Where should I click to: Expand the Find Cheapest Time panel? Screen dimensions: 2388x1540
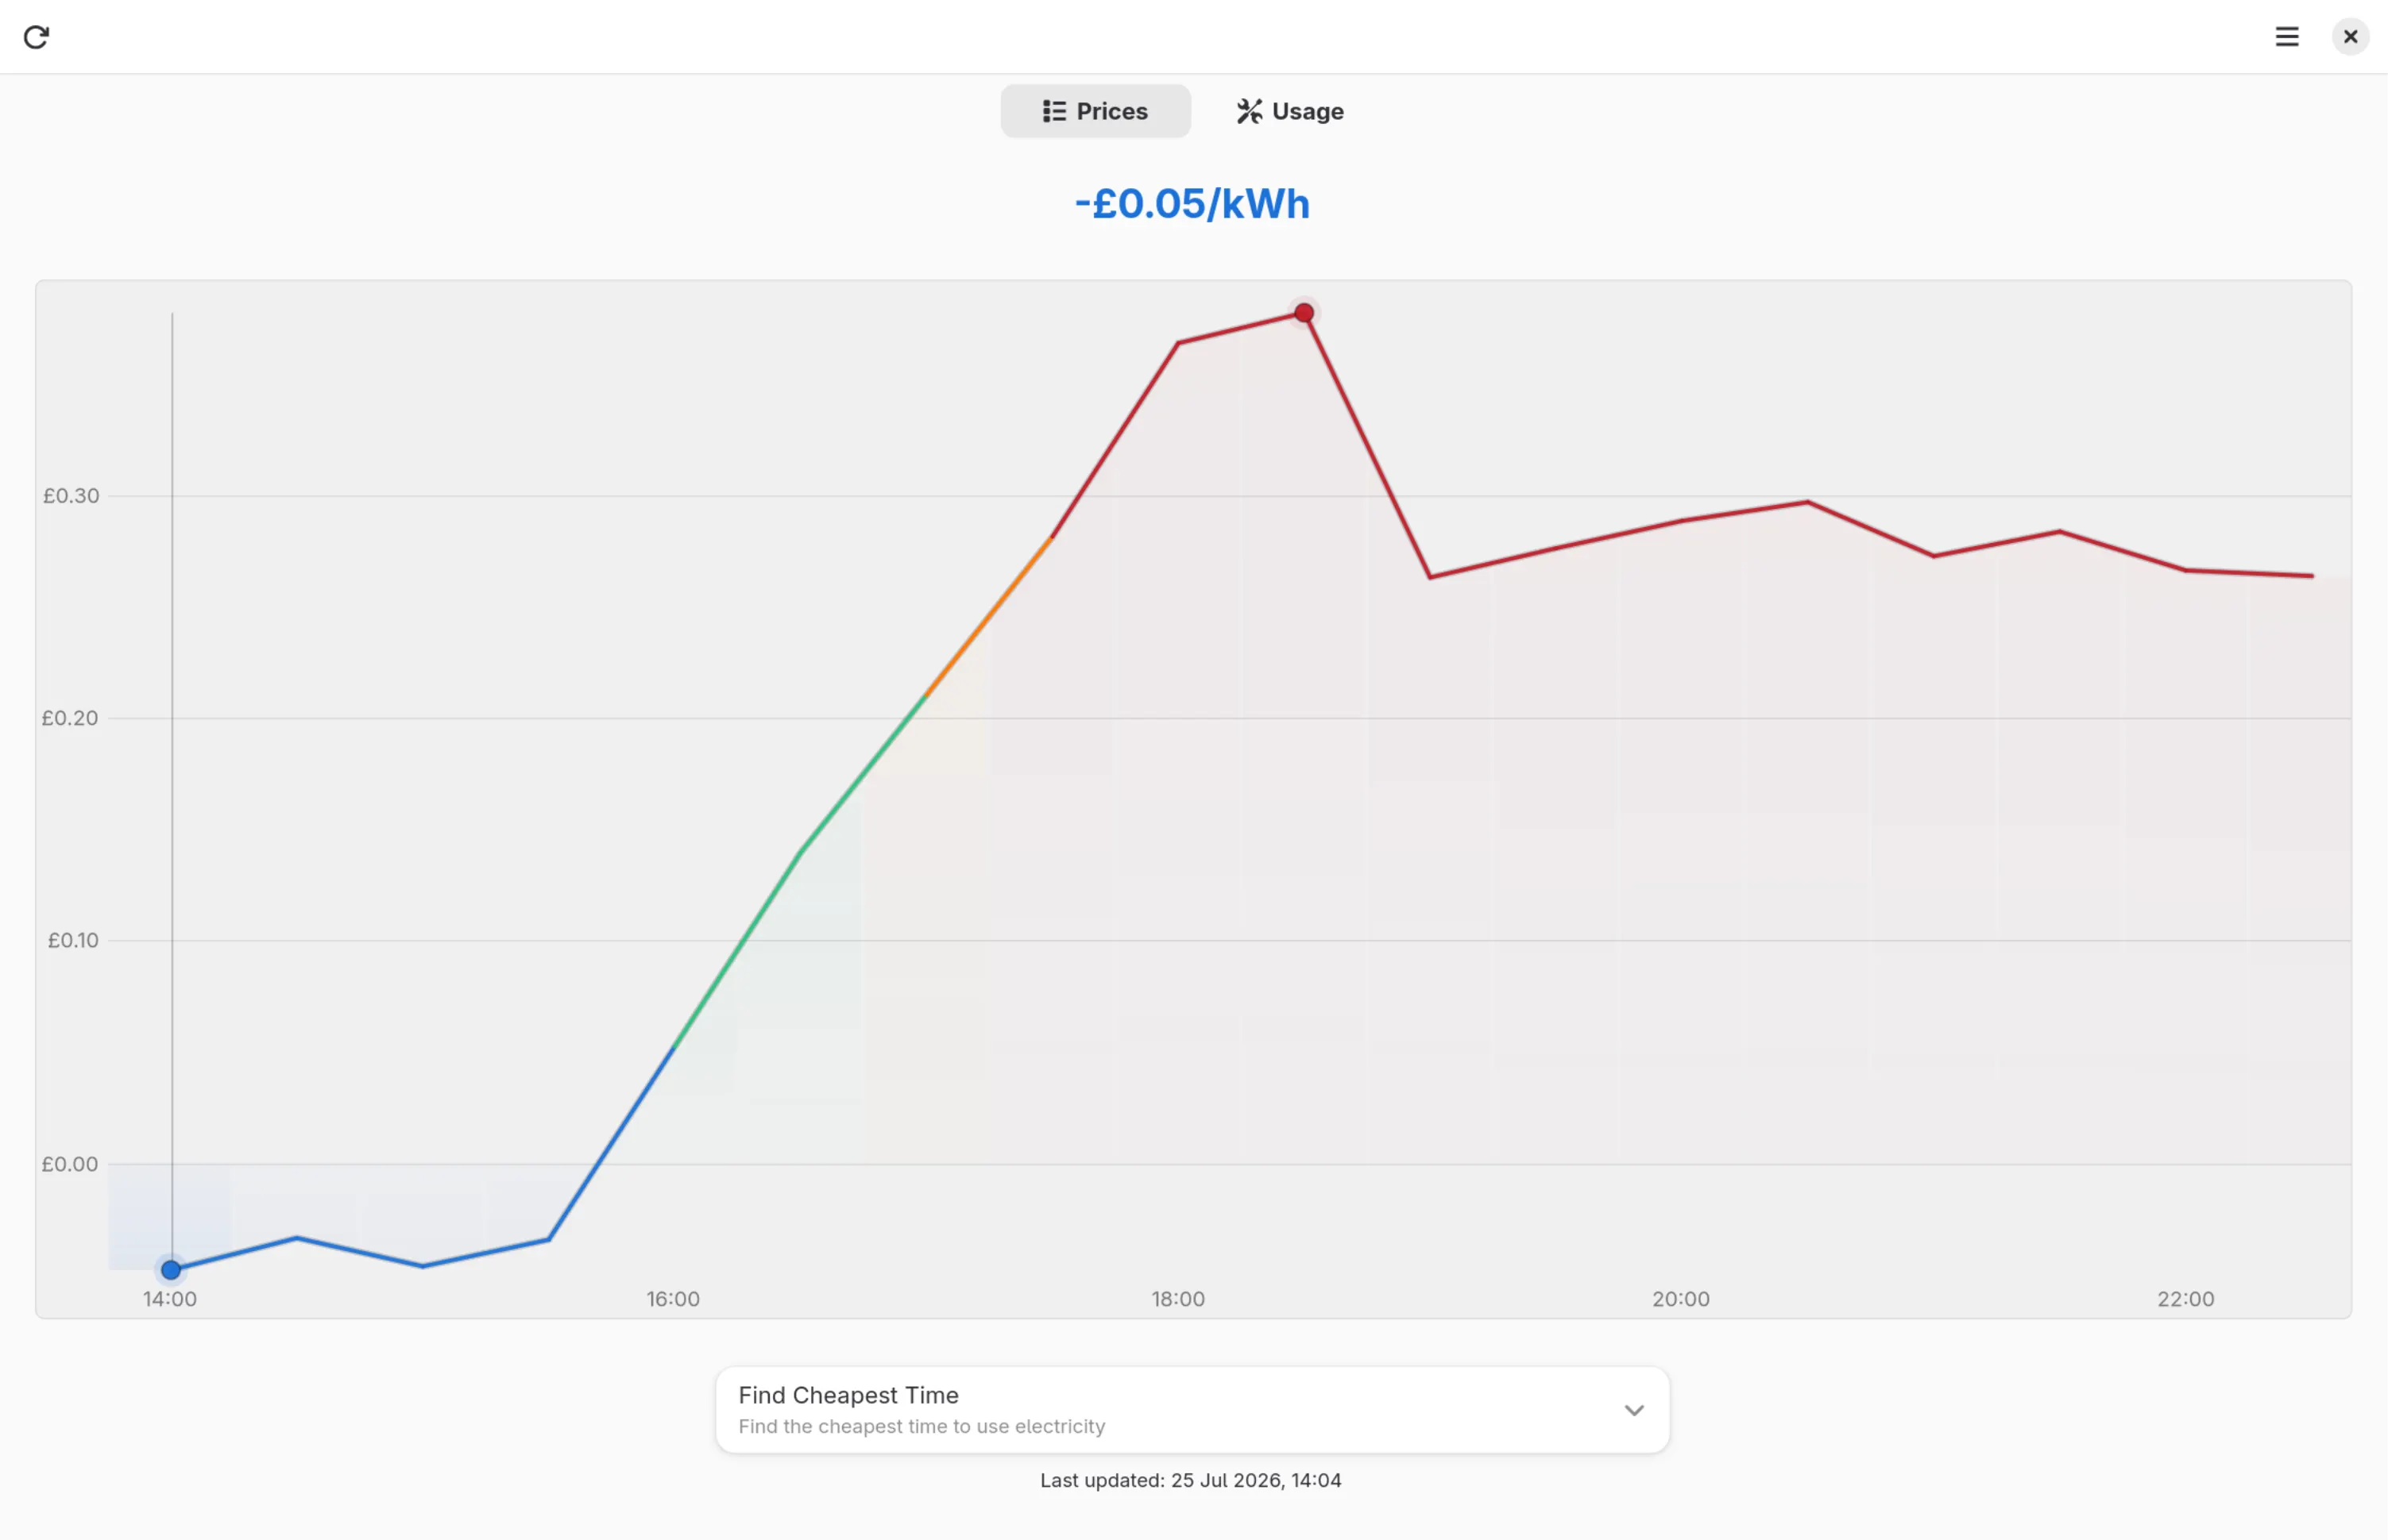[x=1193, y=1410]
